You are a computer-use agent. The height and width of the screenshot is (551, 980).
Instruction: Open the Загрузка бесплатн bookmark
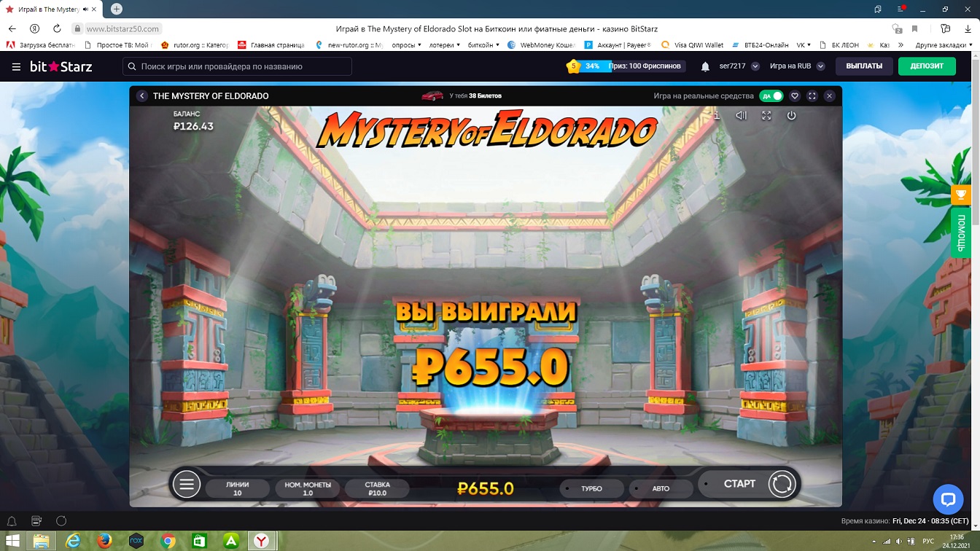tap(41, 45)
